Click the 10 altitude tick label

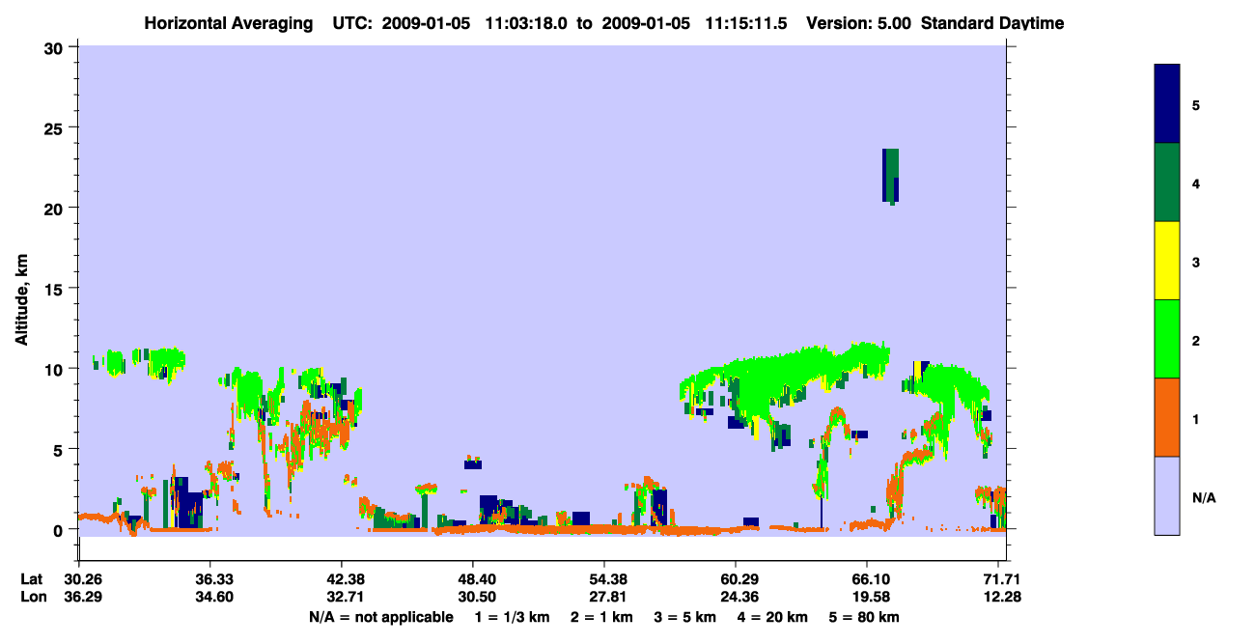point(56,369)
